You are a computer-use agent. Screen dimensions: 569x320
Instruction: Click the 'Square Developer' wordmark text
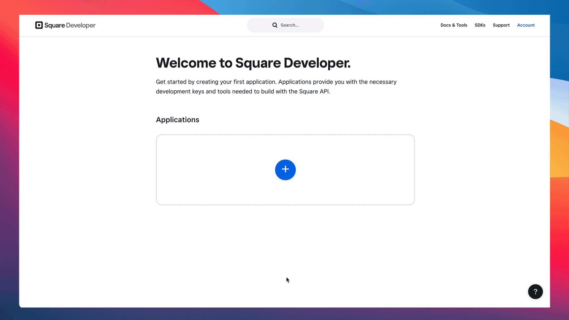[x=70, y=25]
